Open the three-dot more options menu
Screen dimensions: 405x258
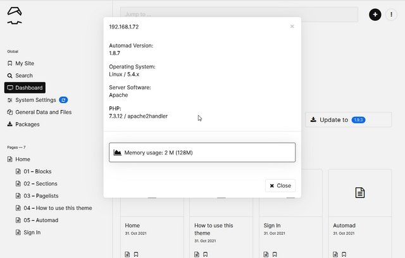[x=391, y=15]
